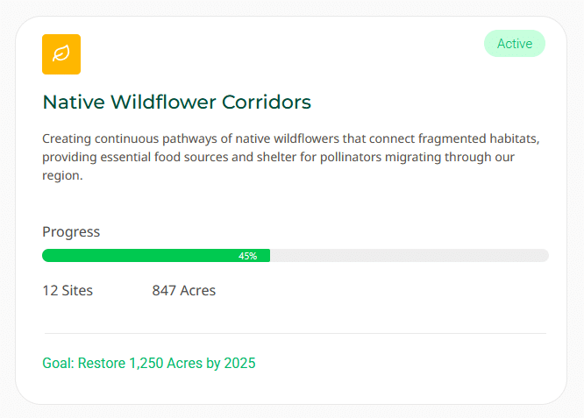
Task: Click "2025" in the goal text
Action: point(239,363)
